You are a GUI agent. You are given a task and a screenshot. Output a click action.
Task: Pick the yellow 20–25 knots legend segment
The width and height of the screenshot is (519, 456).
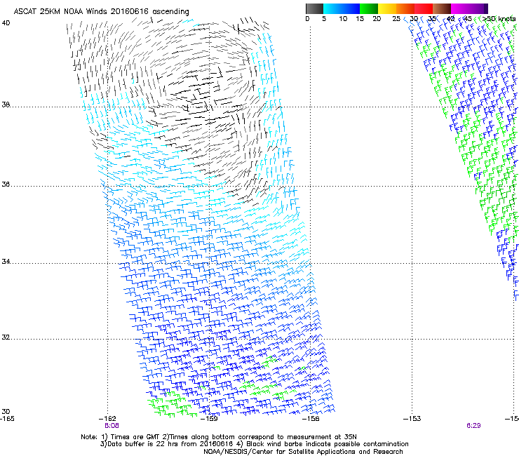(x=387, y=8)
